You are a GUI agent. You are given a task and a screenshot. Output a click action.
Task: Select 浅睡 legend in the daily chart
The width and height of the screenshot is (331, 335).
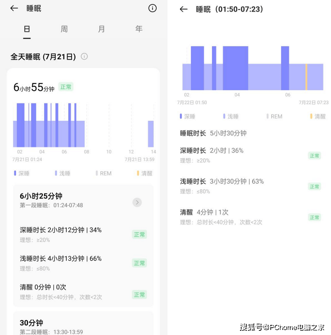point(63,173)
